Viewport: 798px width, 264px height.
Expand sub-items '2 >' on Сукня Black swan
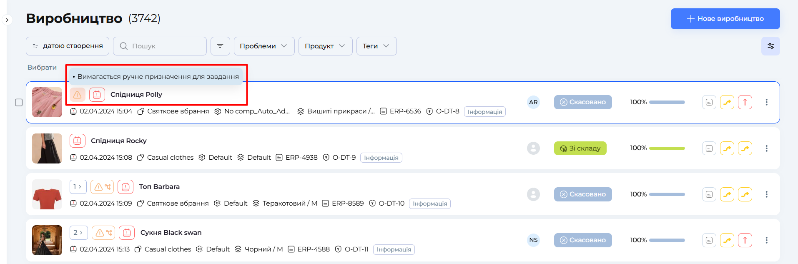click(78, 233)
